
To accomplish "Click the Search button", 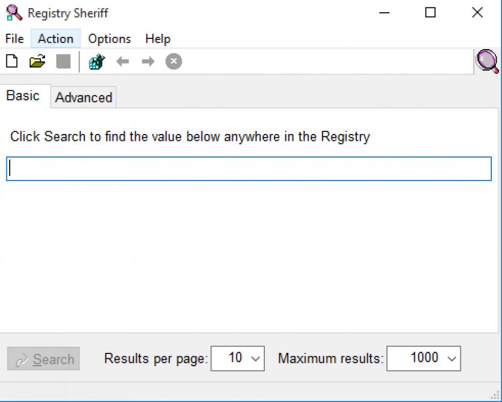I will click(44, 359).
